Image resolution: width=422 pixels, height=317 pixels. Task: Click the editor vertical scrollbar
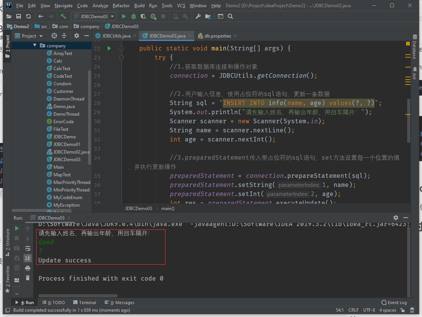pos(409,121)
